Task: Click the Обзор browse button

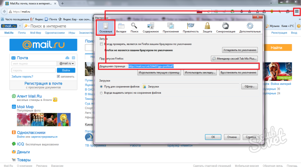Action: 249,87
